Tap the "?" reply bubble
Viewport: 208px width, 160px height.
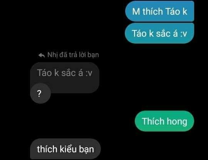pos(40,93)
